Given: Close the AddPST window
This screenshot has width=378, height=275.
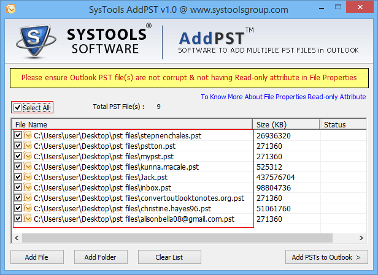Looking at the screenshot, I should click(x=360, y=7).
